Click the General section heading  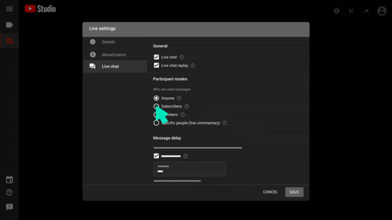click(x=160, y=46)
